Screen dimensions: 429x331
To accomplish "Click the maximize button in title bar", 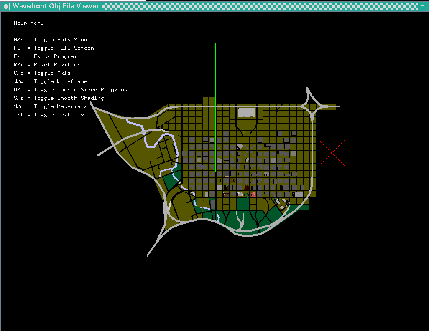I will pyautogui.click(x=423, y=6).
